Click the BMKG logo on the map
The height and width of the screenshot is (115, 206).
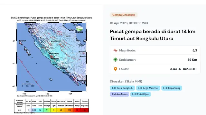coord(80,28)
